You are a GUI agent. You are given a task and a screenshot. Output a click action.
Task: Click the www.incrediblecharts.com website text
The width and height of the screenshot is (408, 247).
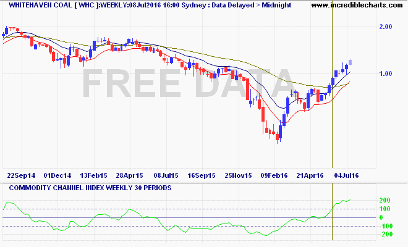357,5
